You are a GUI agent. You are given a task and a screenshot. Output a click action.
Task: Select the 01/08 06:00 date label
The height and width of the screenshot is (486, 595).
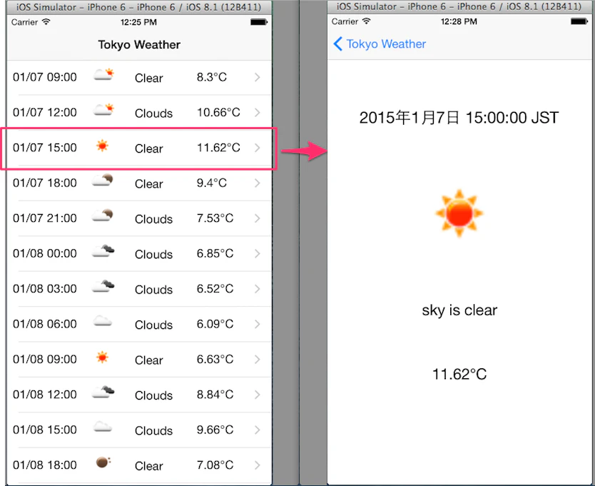tap(45, 324)
